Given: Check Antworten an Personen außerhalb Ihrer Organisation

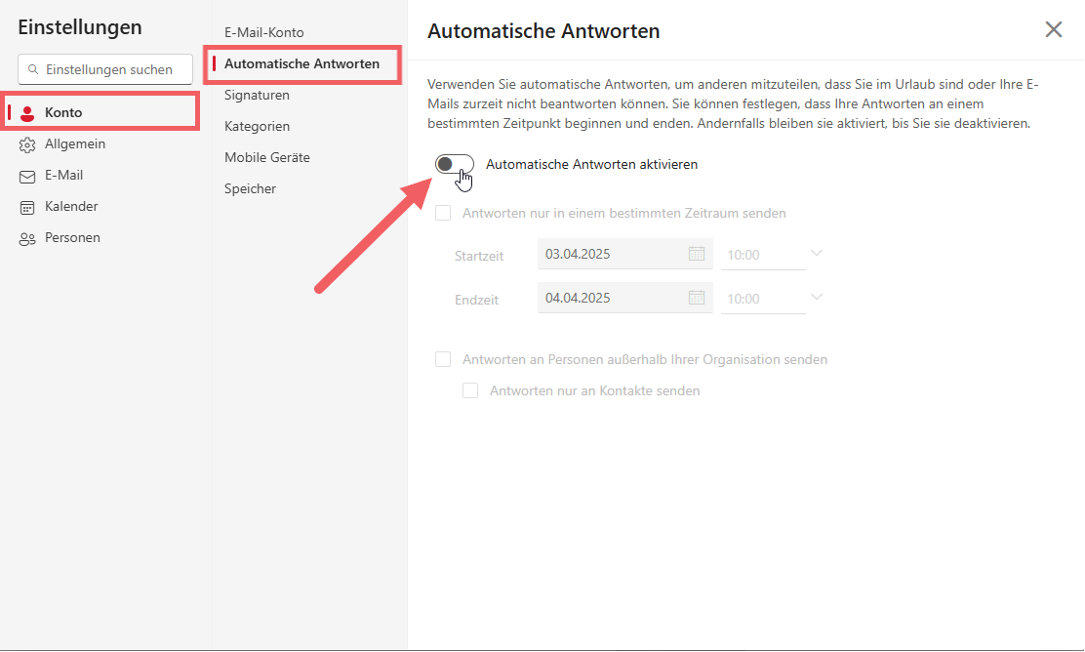Looking at the screenshot, I should (443, 359).
